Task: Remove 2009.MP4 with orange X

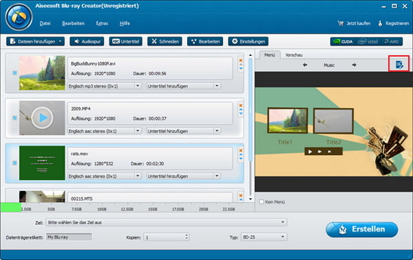Action: (240, 106)
